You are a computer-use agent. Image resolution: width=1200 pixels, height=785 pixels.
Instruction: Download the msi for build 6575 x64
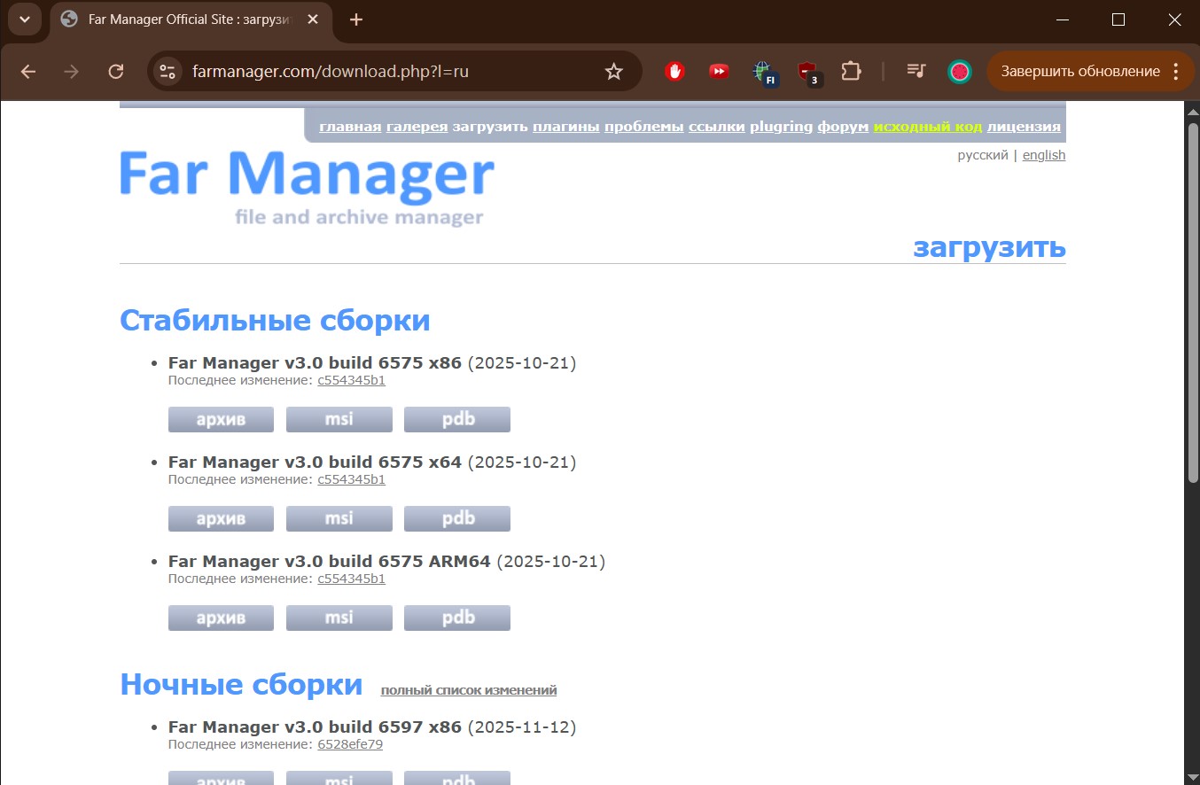[x=339, y=518]
